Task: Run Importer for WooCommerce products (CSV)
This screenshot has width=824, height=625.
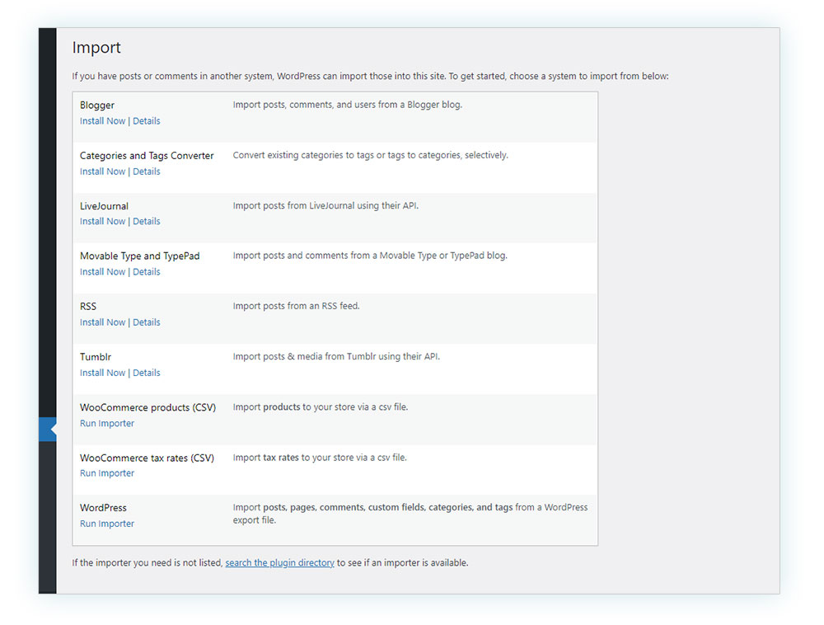Action: pos(106,423)
